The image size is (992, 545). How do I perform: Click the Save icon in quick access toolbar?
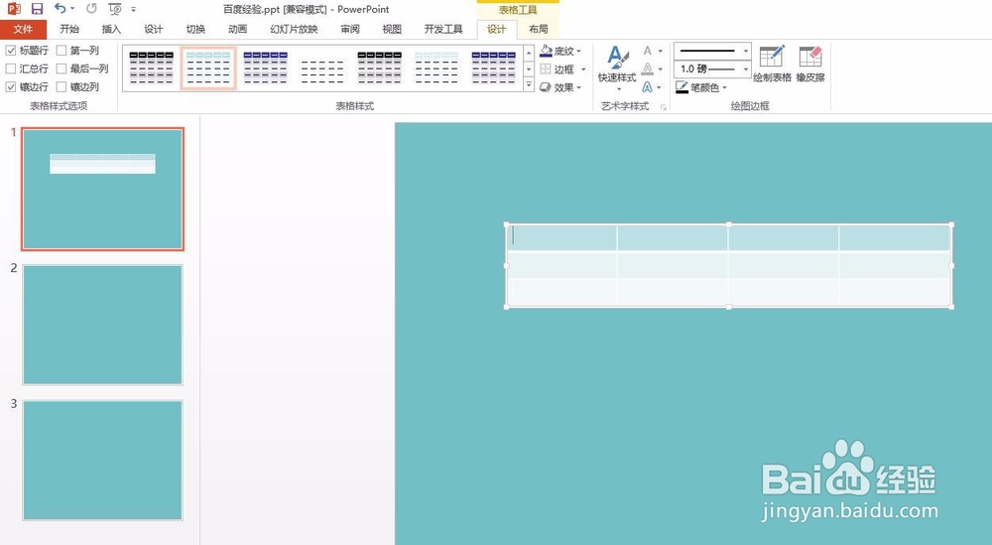pos(37,9)
